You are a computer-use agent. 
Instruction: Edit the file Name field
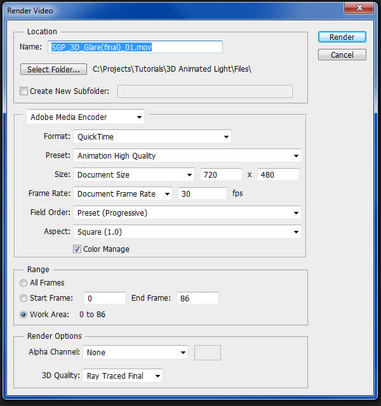(x=135, y=47)
